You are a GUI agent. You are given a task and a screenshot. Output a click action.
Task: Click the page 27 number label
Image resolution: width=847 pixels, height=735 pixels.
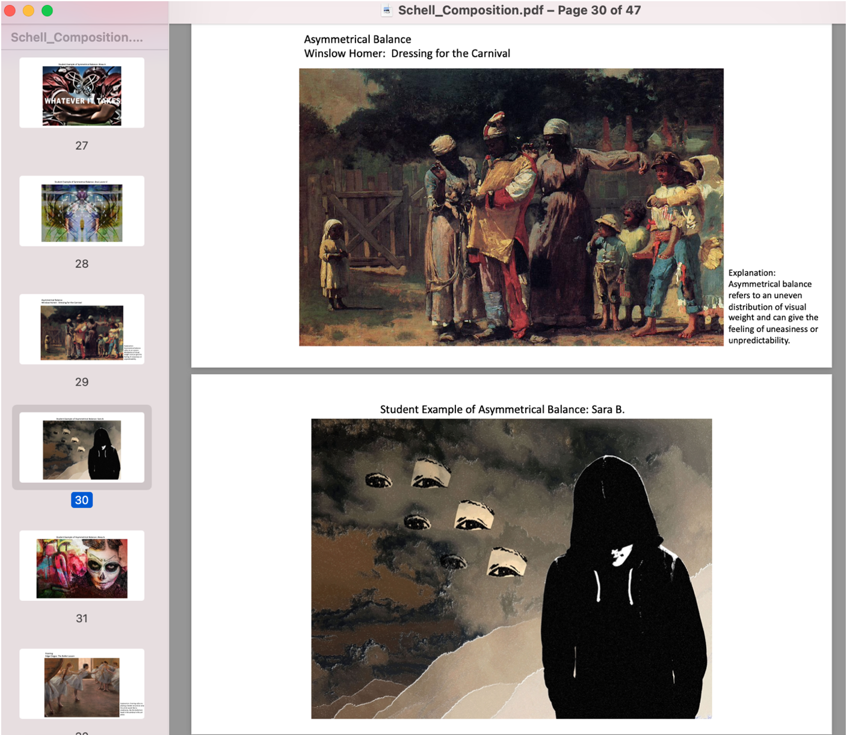pyautogui.click(x=81, y=145)
